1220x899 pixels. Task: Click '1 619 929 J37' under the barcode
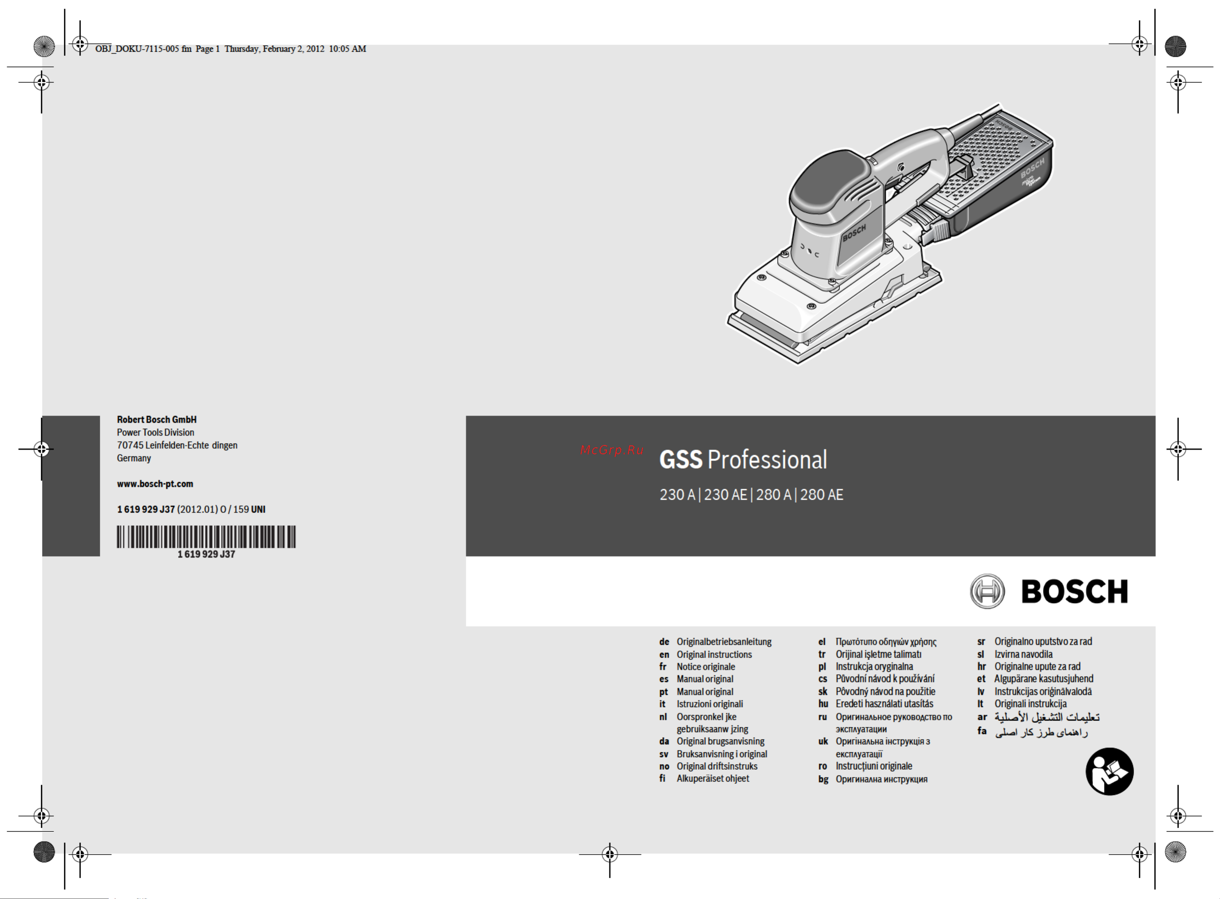pyautogui.click(x=206, y=554)
